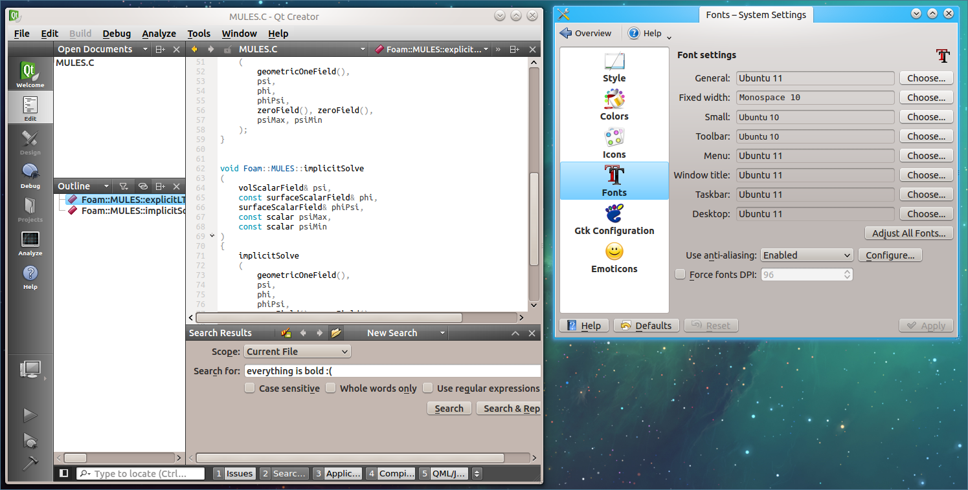Enable the Whole words only checkbox
This screenshot has height=490, width=968.
pos(330,388)
